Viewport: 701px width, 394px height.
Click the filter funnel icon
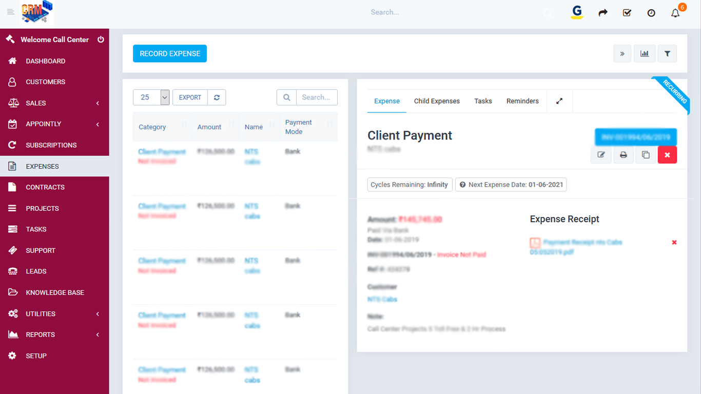coord(667,53)
